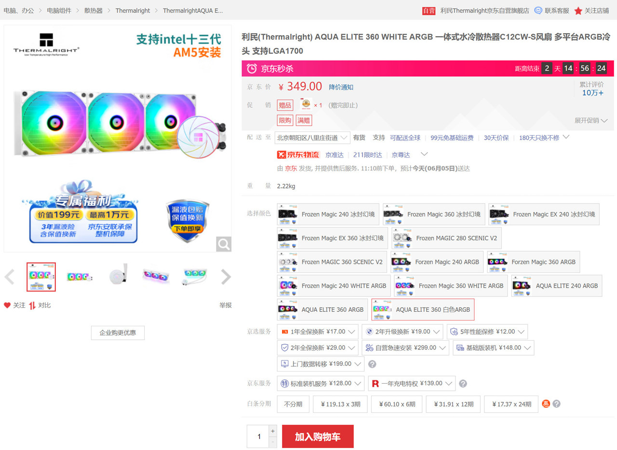Screen dimensions: 617x450
Task: Choose Forzen Magic 360 ARGB variant
Action: (534, 262)
